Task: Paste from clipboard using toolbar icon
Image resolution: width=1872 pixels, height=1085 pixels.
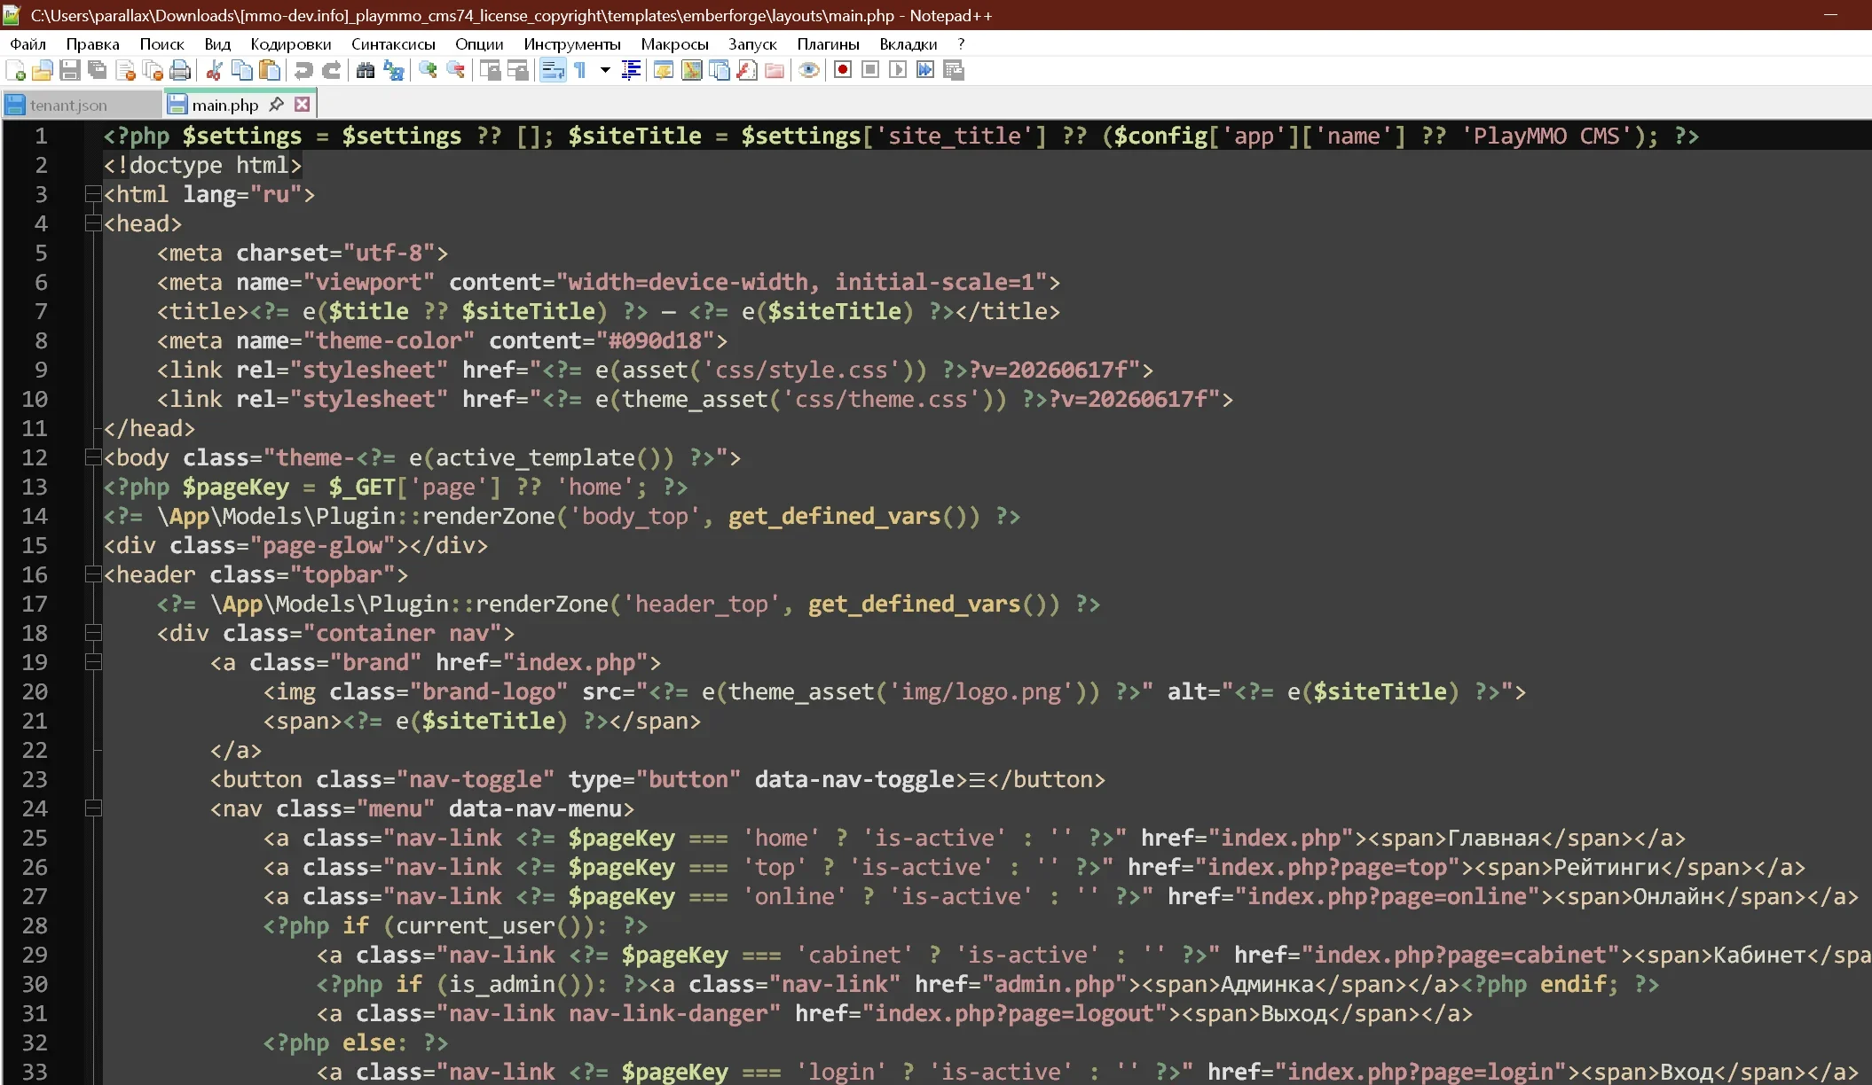Action: (x=269, y=71)
